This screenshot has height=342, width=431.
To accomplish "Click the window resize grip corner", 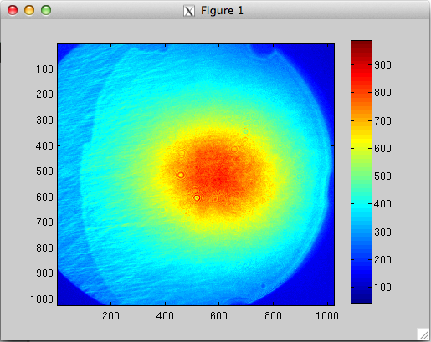I will click(x=423, y=334).
